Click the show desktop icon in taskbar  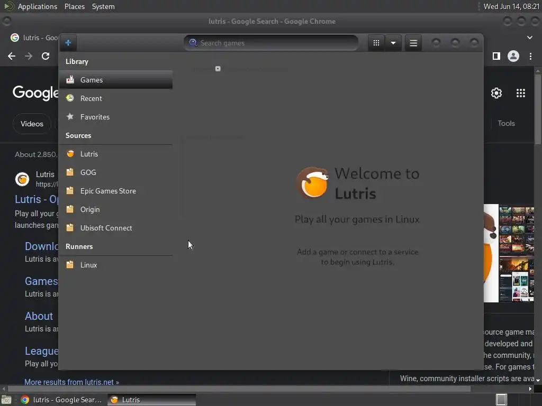6,400
